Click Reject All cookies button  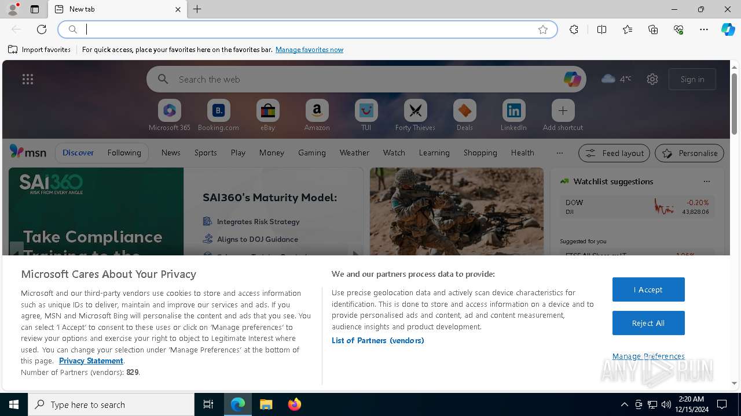coord(648,323)
